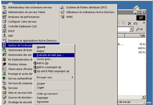Click the Système de fichiers distribués icon
The image size is (153, 105).
[63, 7]
